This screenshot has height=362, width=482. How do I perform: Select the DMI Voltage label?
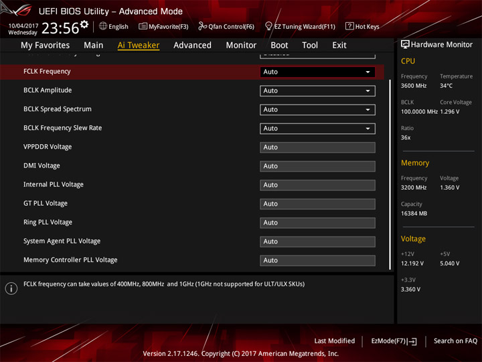tap(42, 166)
